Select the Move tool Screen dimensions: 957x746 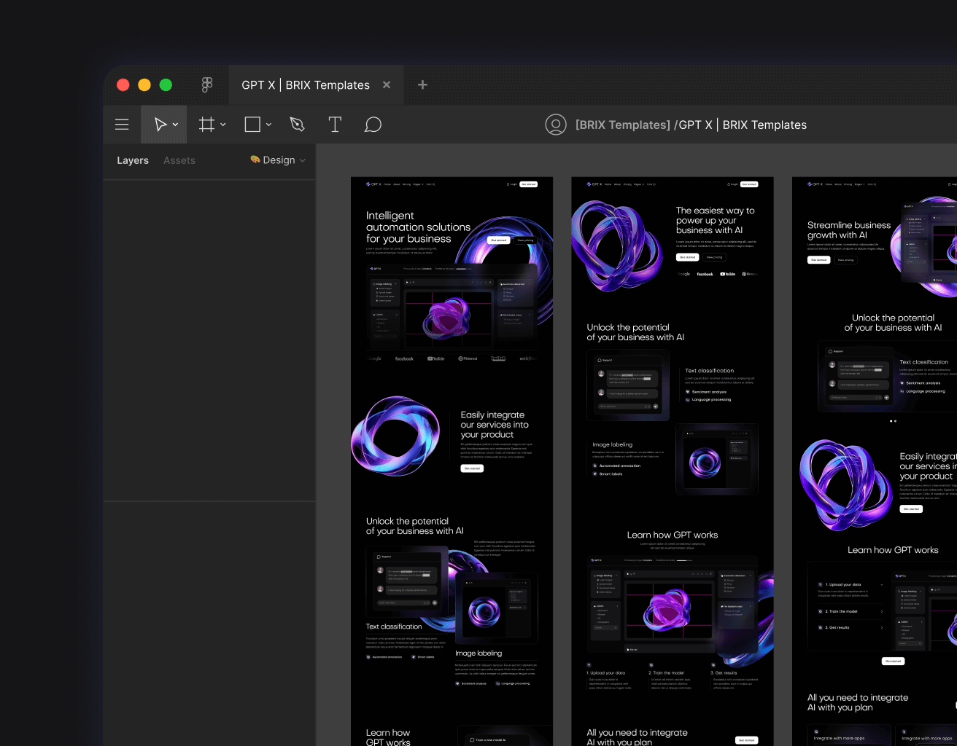click(159, 124)
